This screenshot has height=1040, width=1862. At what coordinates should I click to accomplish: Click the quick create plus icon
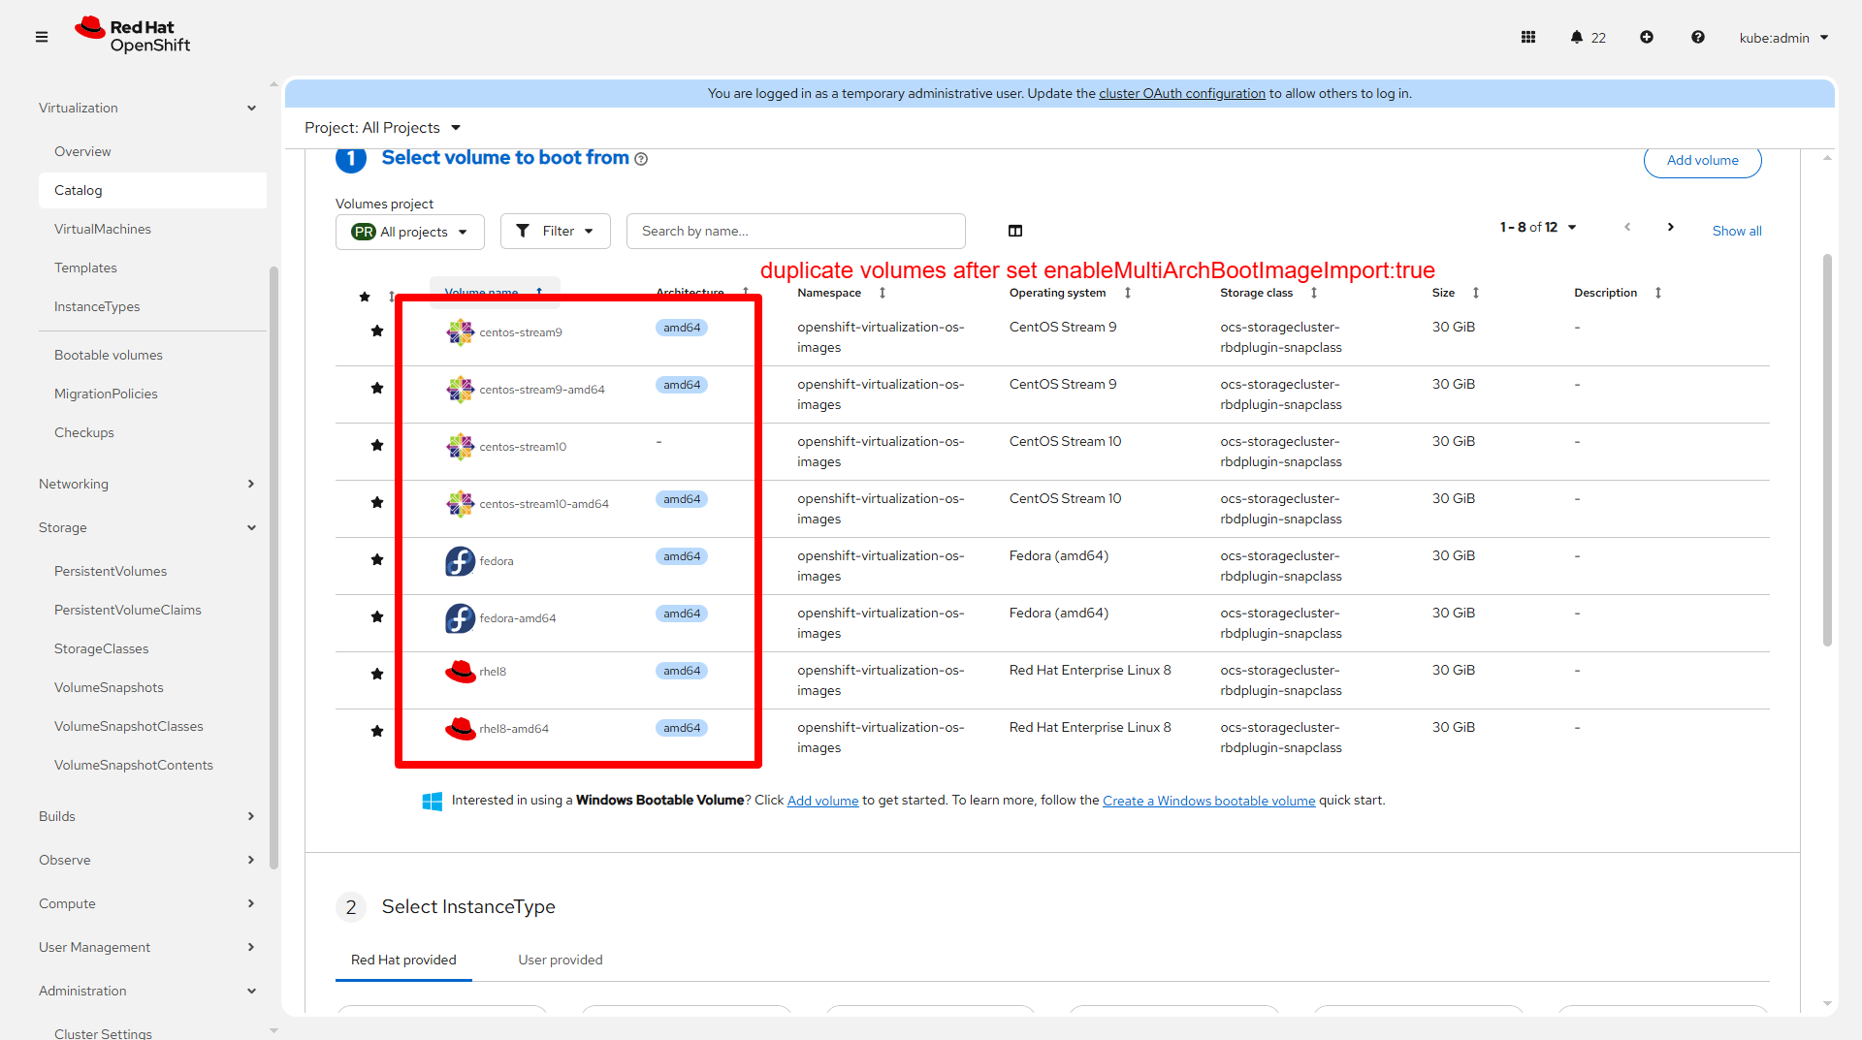coord(1647,37)
